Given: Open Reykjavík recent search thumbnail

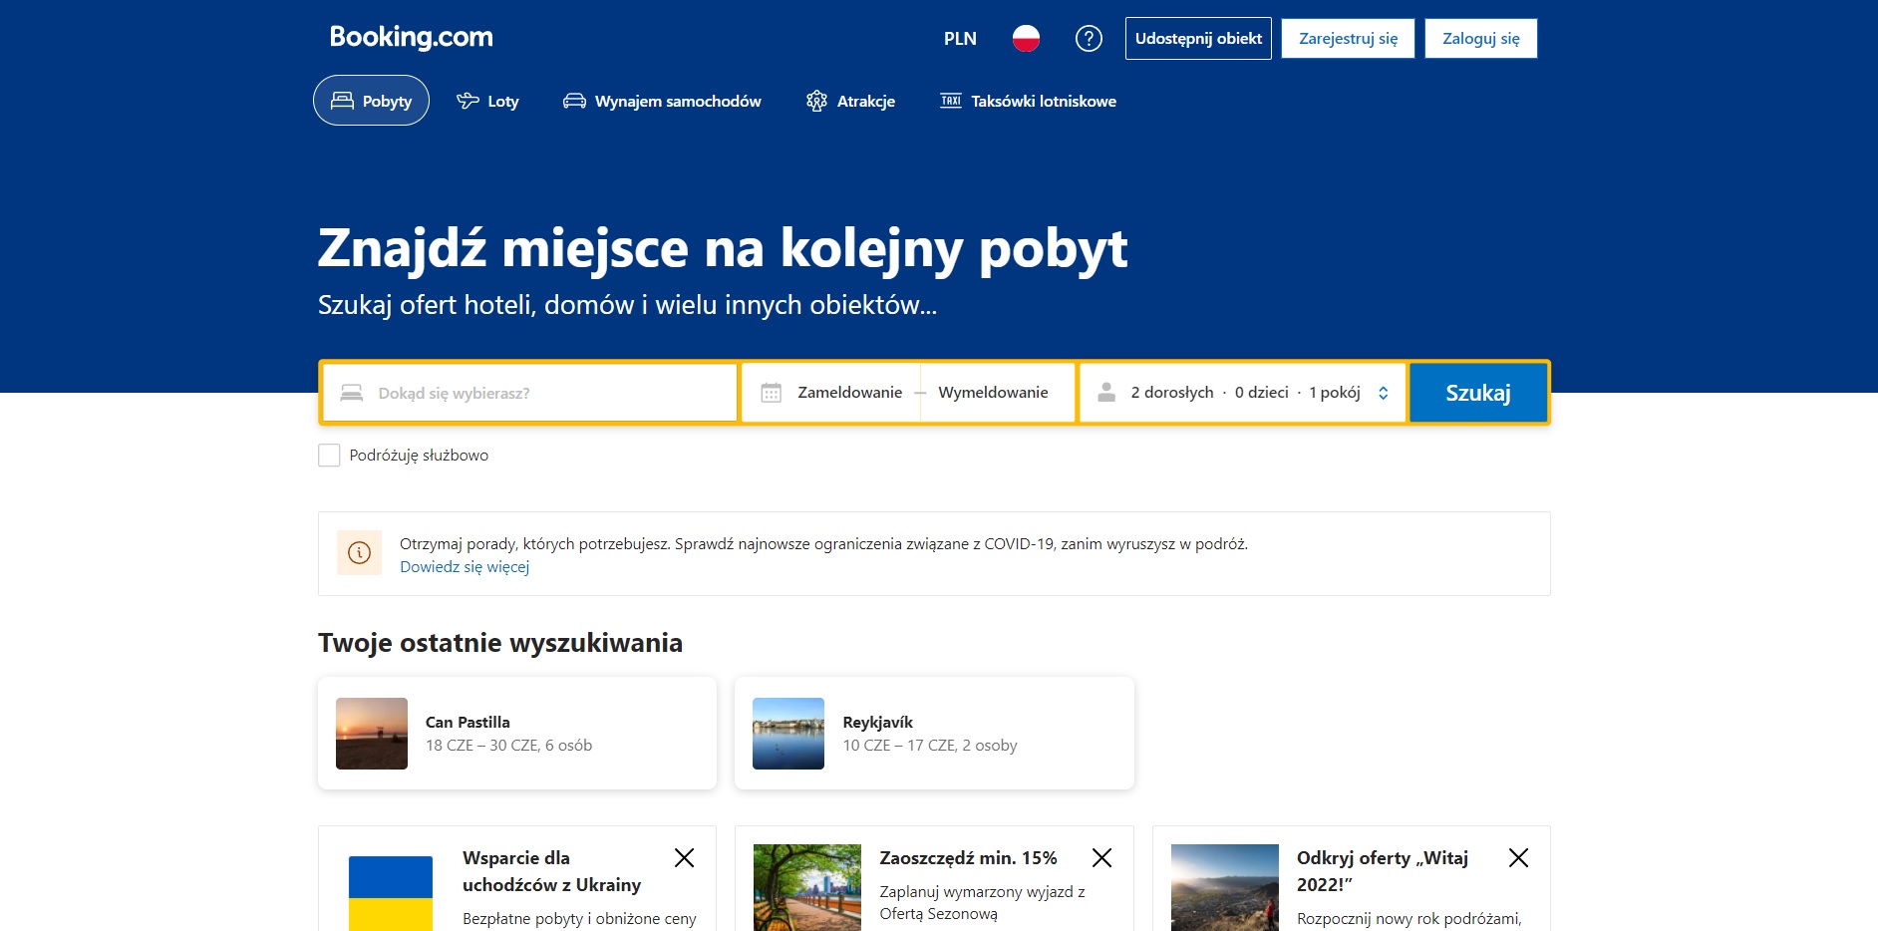Looking at the screenshot, I should pyautogui.click(x=788, y=734).
